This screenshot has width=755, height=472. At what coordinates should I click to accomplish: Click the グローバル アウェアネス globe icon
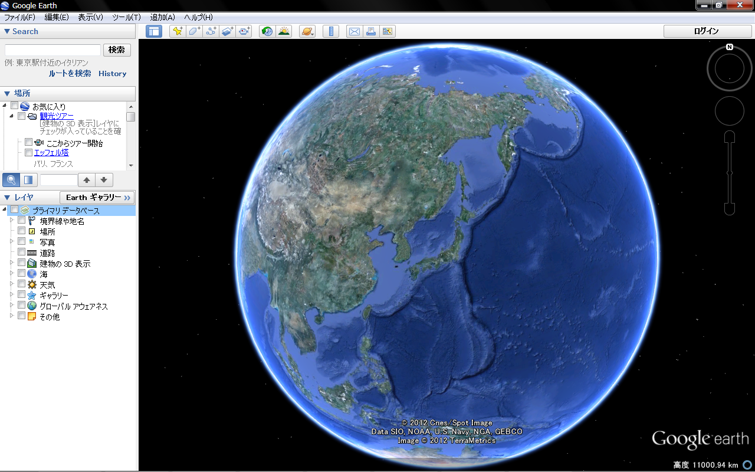(32, 306)
